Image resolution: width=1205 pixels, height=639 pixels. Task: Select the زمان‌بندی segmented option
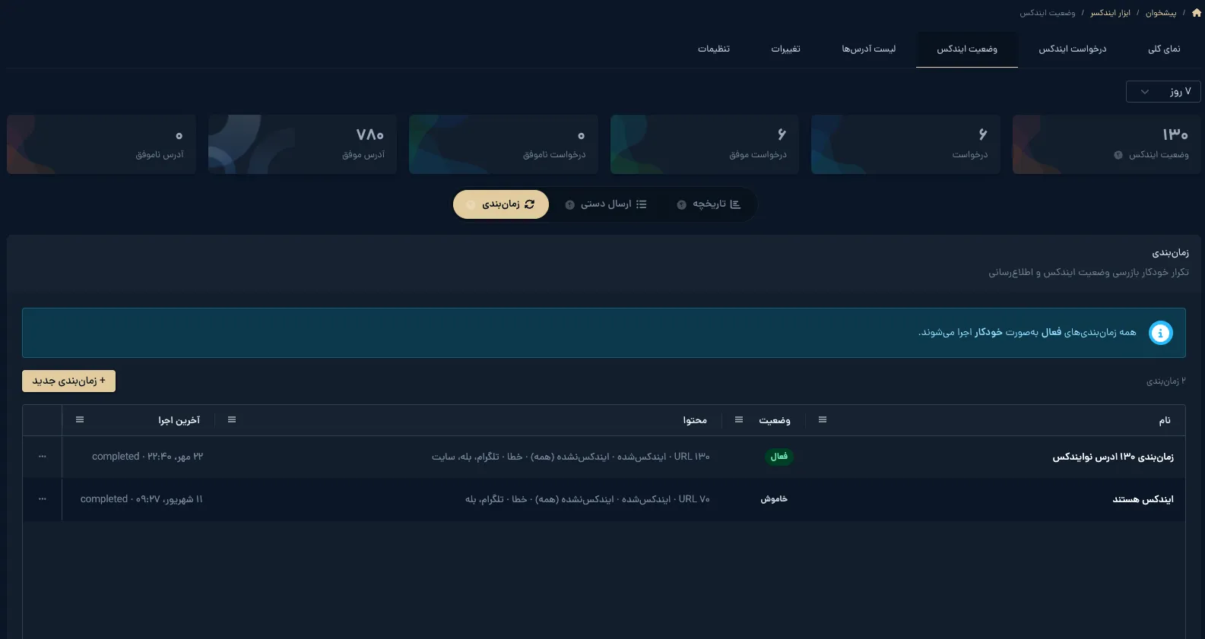click(x=501, y=204)
